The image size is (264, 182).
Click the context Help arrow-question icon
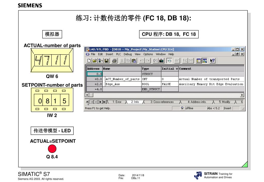212,61
